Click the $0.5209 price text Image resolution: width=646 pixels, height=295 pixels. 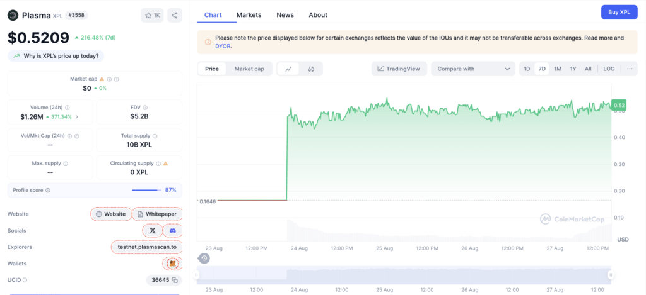click(38, 38)
